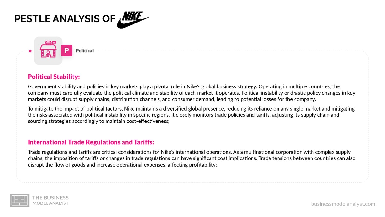Select the 'PESTLE ANALYSIS OF' title text
This screenshot has width=385, height=217.
65,19
